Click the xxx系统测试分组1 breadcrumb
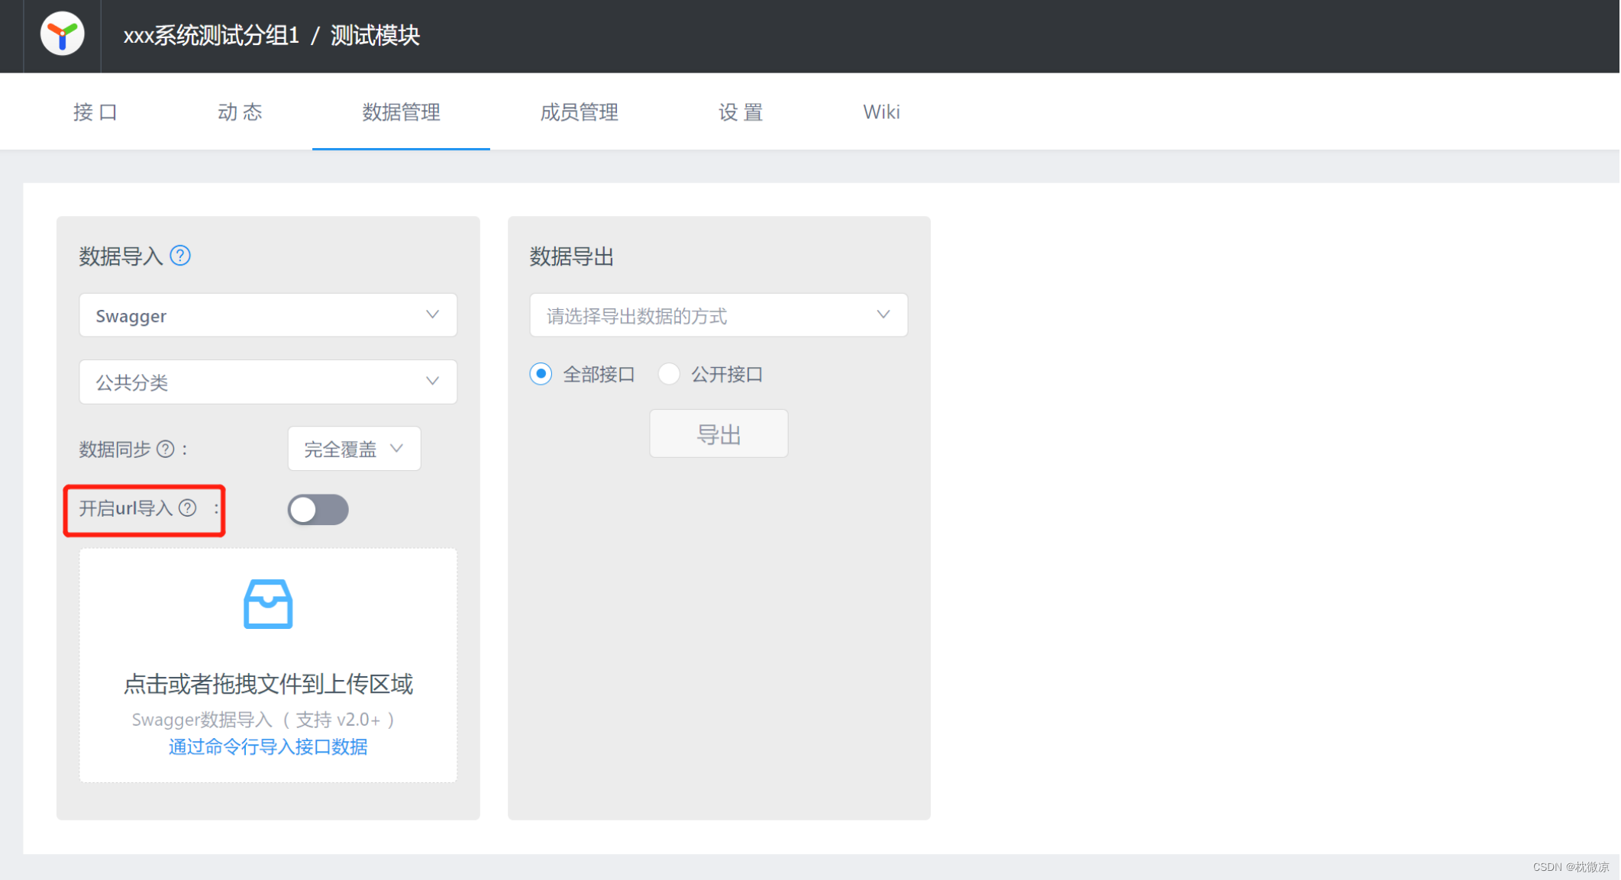The height and width of the screenshot is (880, 1621). coord(212,35)
